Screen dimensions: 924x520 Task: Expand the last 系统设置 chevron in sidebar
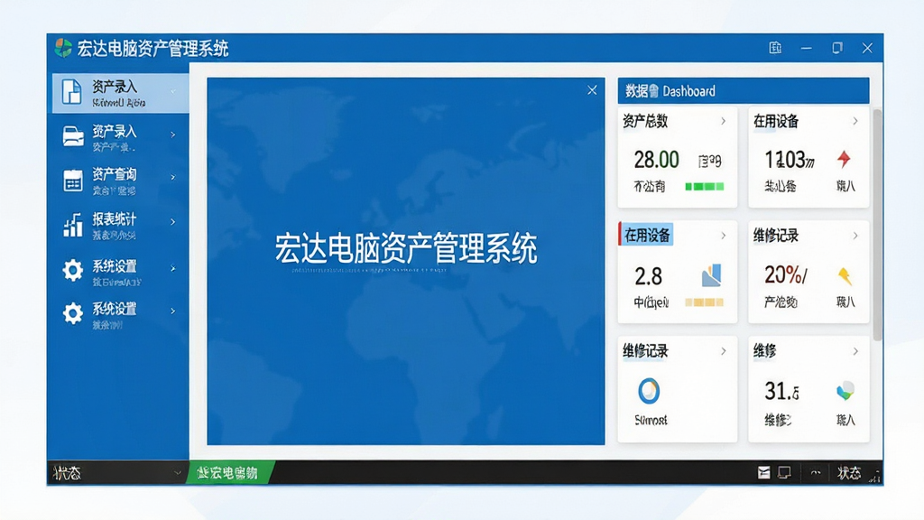click(172, 311)
